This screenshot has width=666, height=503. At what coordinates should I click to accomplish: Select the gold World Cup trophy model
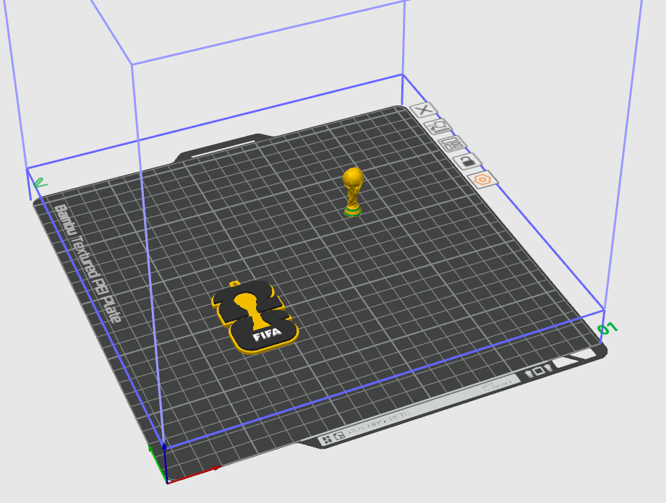[x=353, y=192]
